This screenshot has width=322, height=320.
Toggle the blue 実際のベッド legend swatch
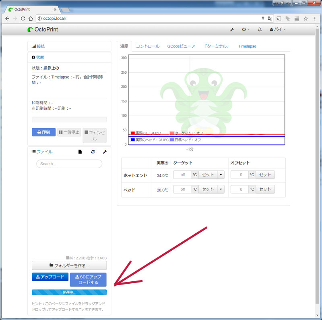pyautogui.click(x=133, y=140)
